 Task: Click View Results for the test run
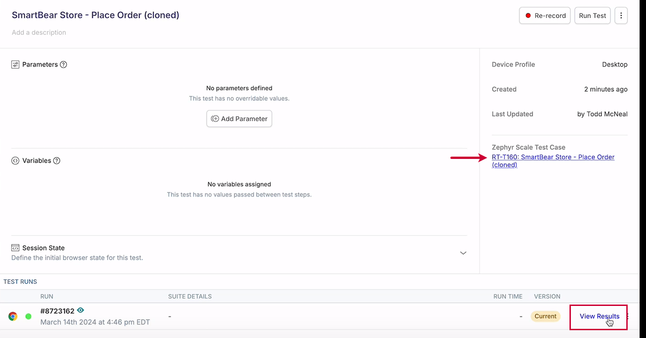point(599,316)
